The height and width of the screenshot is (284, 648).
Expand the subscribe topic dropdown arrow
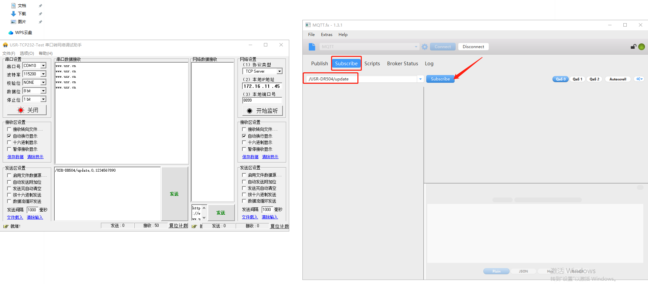pyautogui.click(x=421, y=79)
